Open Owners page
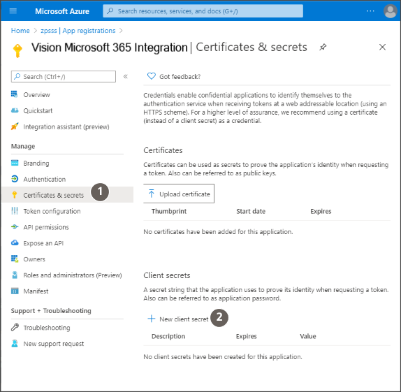401x392 pixels. coord(34,259)
